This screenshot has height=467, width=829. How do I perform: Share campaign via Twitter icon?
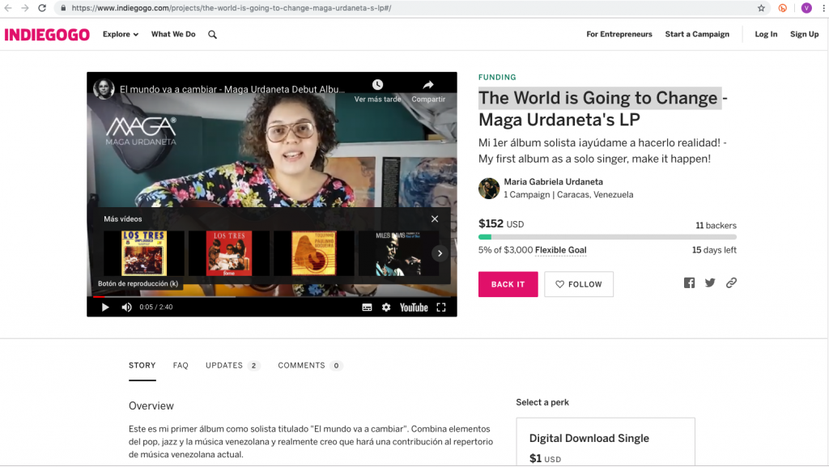pos(710,283)
